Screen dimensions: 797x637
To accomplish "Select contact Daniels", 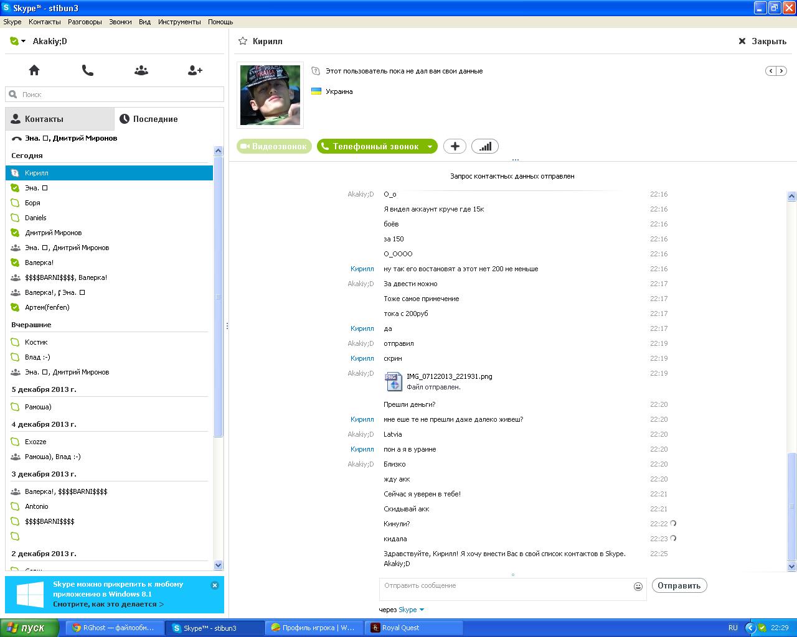I will click(109, 218).
